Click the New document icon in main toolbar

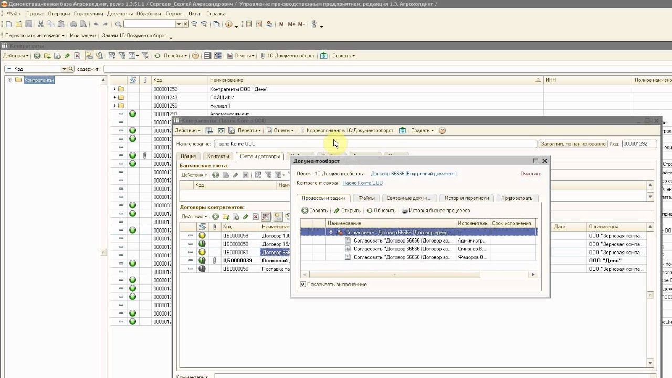9,24
